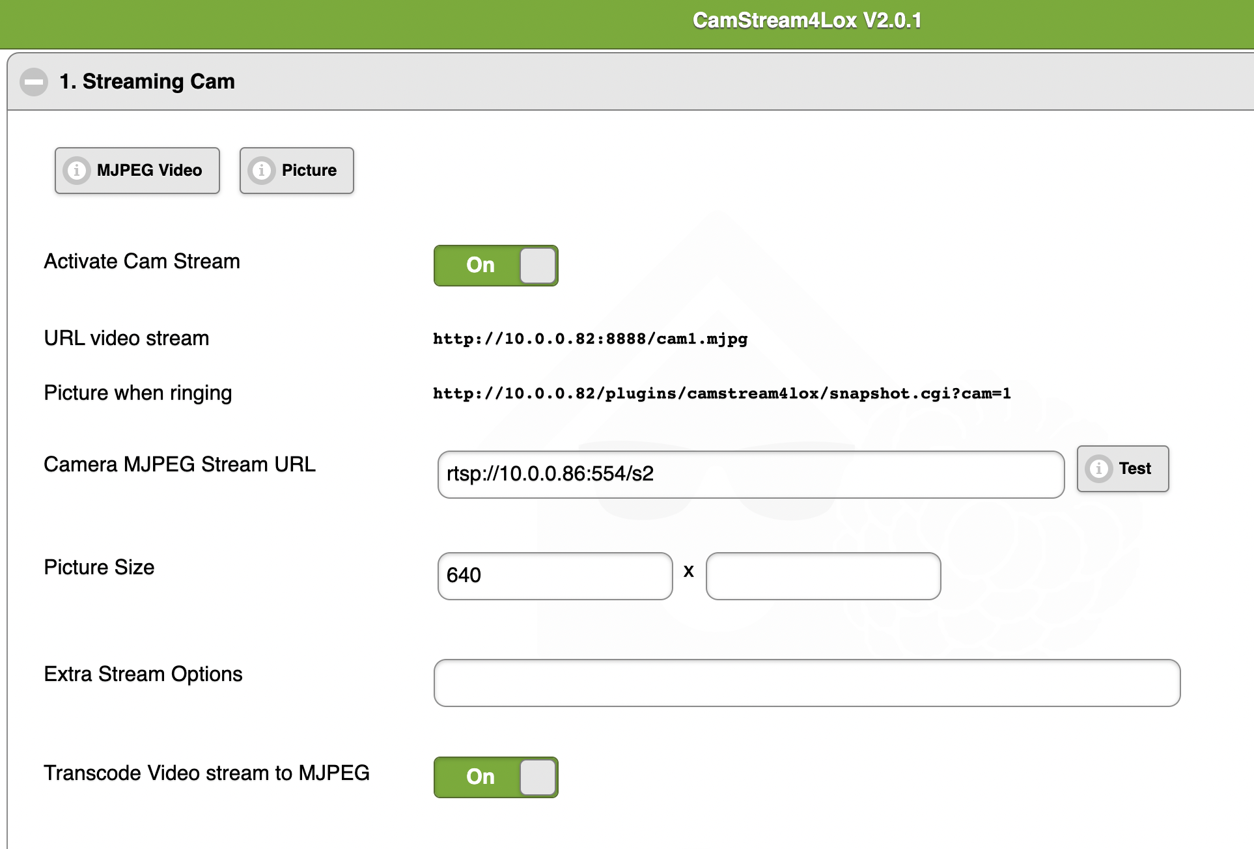Focus the Camera MJPEG Stream URL field
Screen dimensions: 1254x849
[x=750, y=475]
